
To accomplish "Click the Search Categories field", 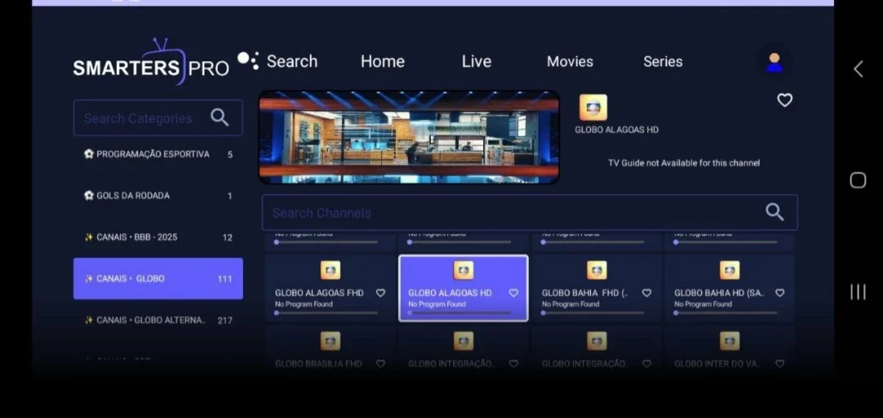I will click(158, 118).
